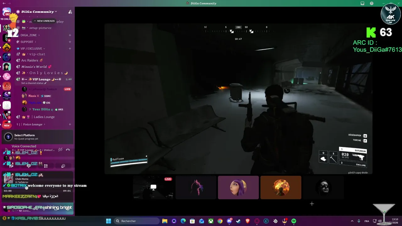Viewport: 402px width, 226px height.
Task: Open the DiiGa Community server dropdown menu
Action: (39, 12)
